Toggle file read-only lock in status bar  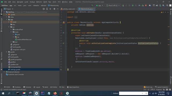(164, 90)
